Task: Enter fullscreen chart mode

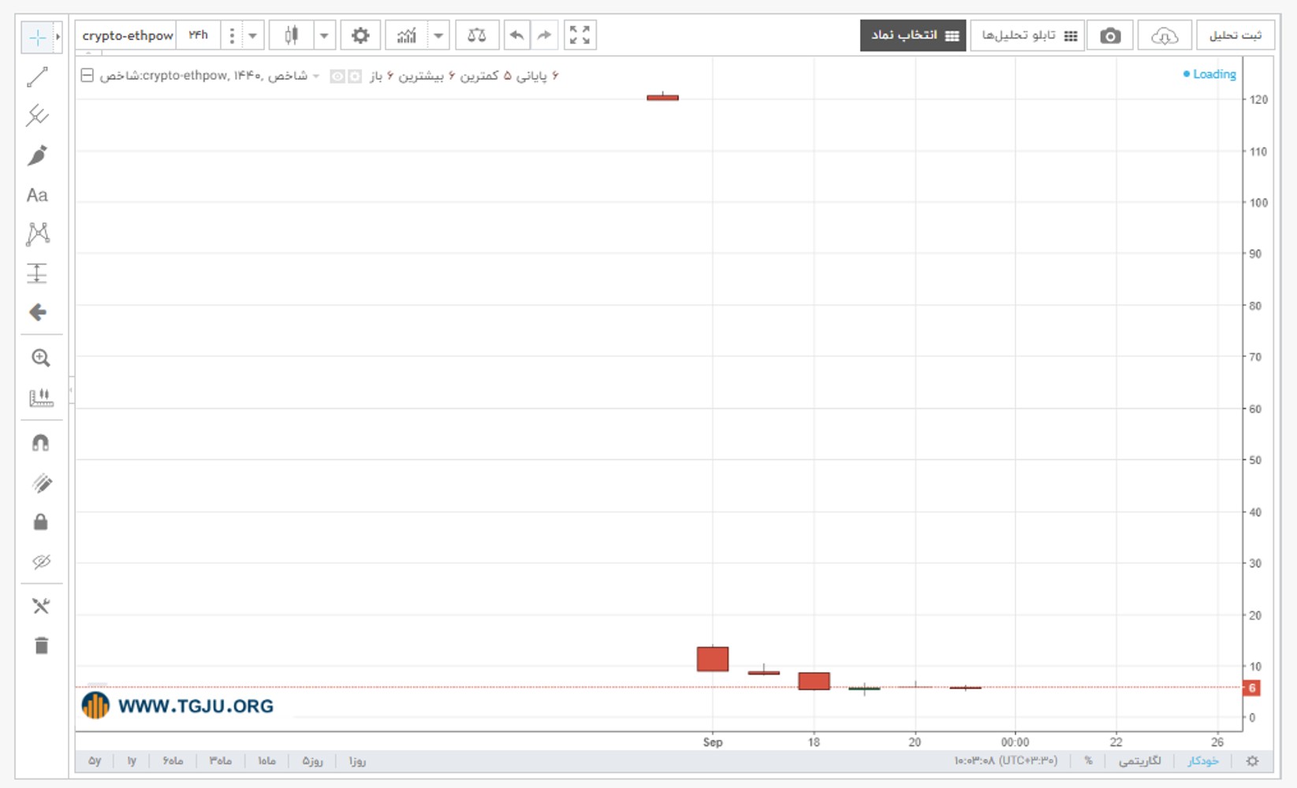Action: click(x=580, y=35)
